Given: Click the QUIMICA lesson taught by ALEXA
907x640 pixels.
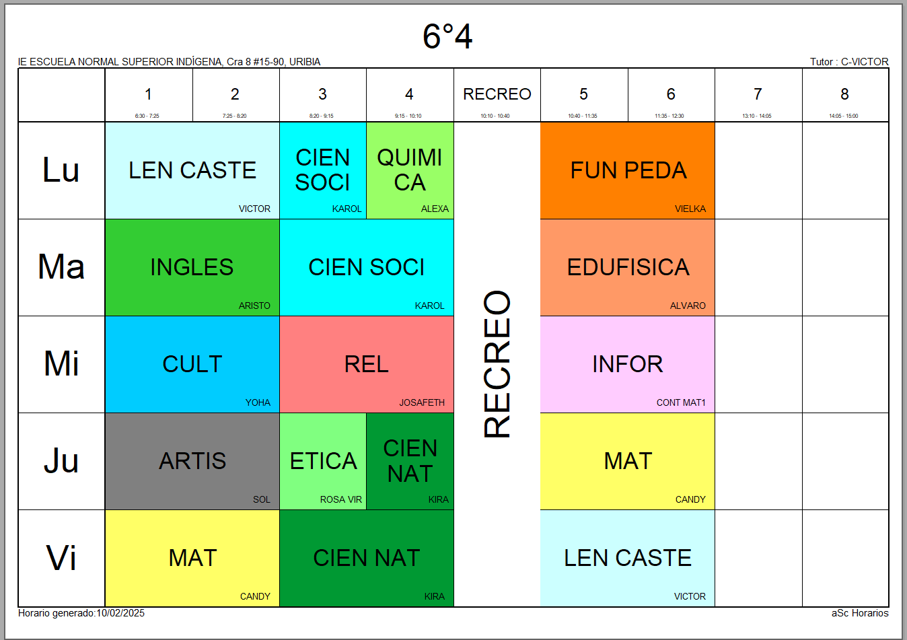Looking at the screenshot, I should pos(410,170).
